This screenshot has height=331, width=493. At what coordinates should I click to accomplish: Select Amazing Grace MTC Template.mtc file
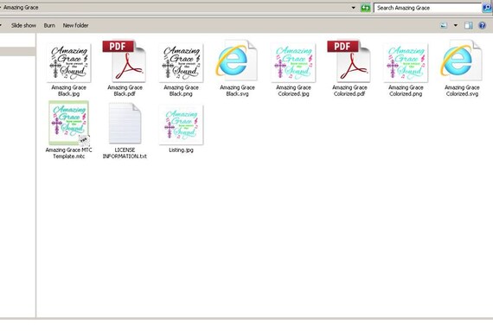[69, 123]
